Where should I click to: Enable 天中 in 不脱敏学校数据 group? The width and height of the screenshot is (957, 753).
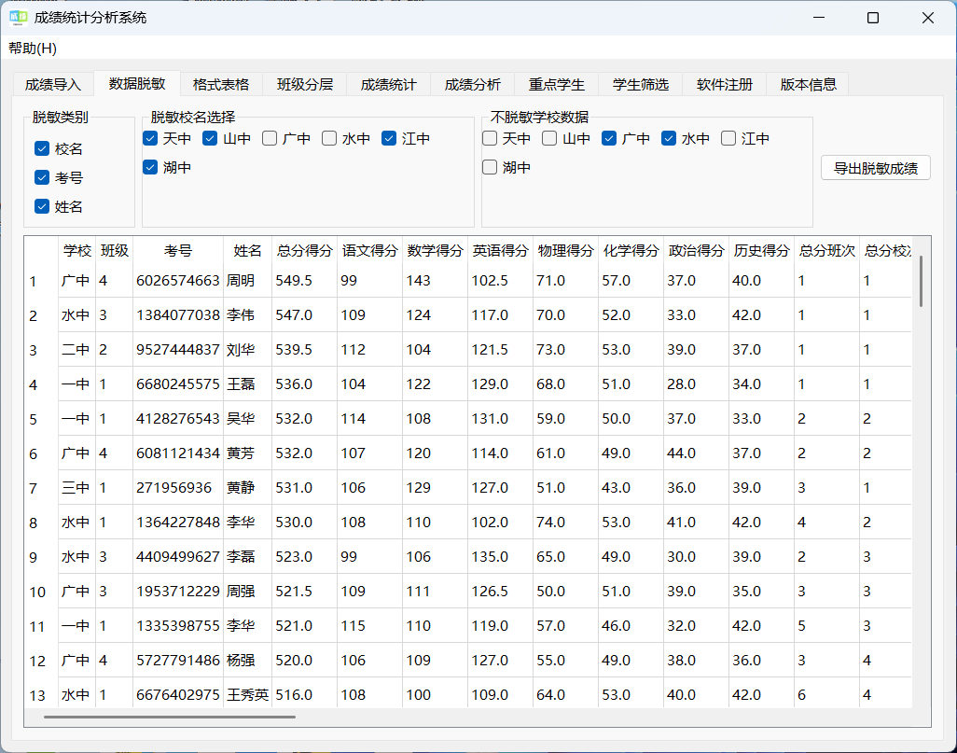click(489, 138)
